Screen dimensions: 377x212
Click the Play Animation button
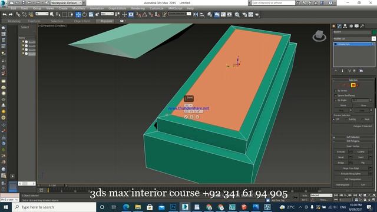[346, 196]
